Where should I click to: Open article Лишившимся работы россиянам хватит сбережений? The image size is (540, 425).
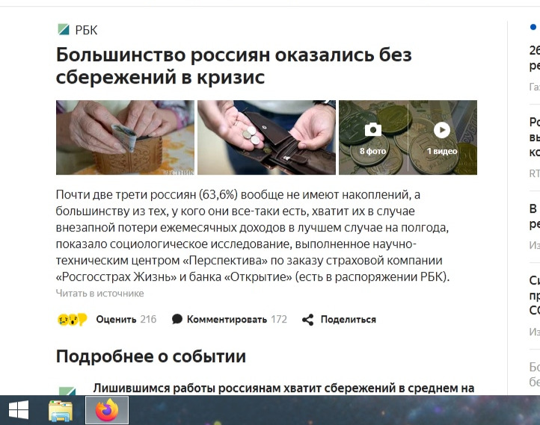(x=283, y=388)
